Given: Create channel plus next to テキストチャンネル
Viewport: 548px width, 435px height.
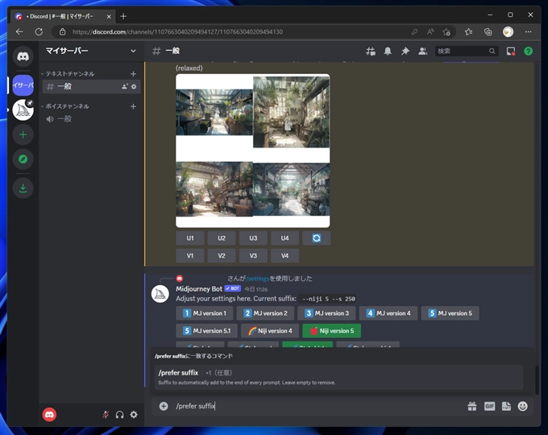Looking at the screenshot, I should click(133, 74).
